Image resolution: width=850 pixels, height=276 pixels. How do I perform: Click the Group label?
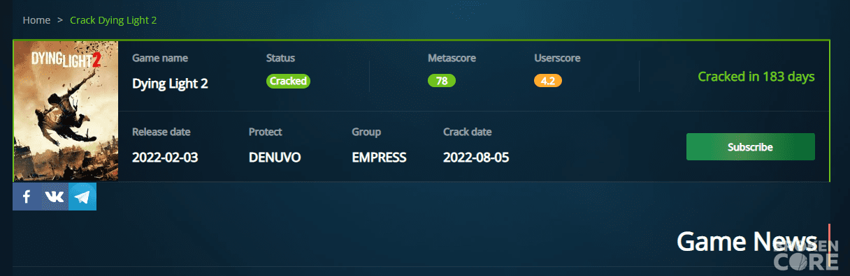pyautogui.click(x=366, y=132)
